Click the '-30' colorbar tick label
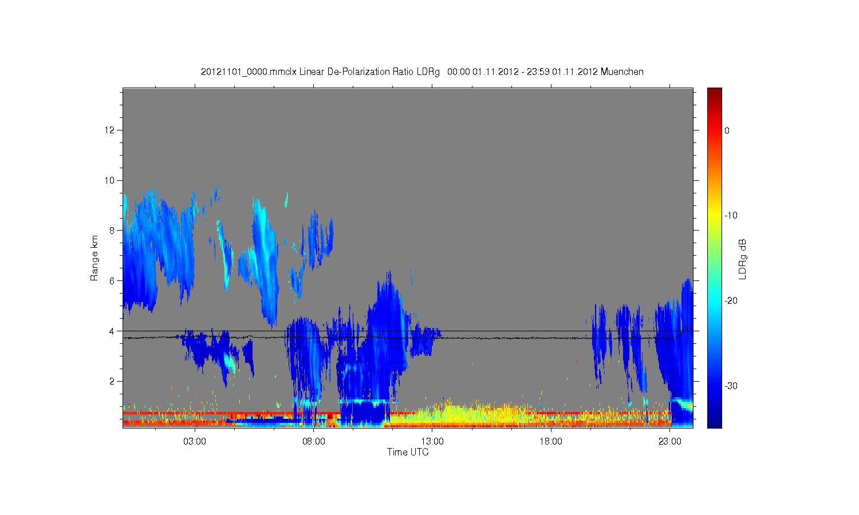Image resolution: width=859 pixels, height=515 pixels. tap(731, 386)
